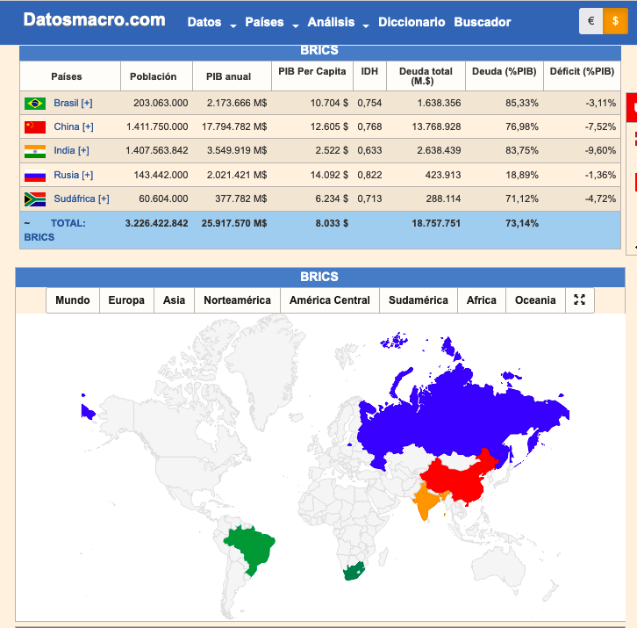Click Brazil on the green map region

point(254,545)
